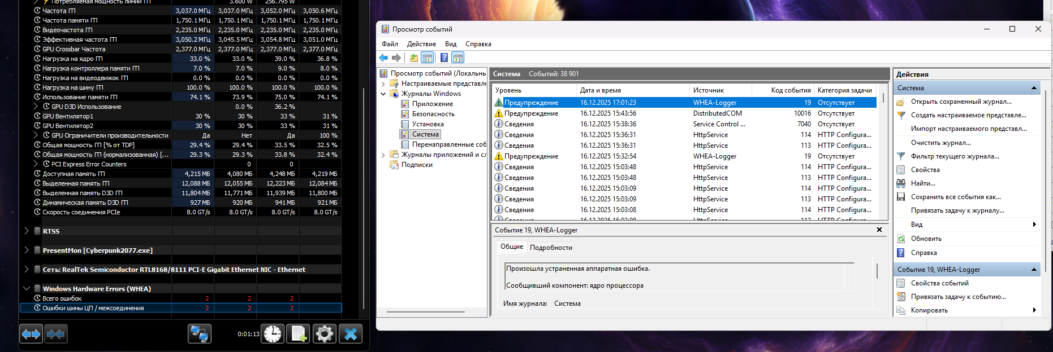Viewport: 1053px width, 352px height.
Task: Click Свойства action for Система log
Action: tap(925, 170)
